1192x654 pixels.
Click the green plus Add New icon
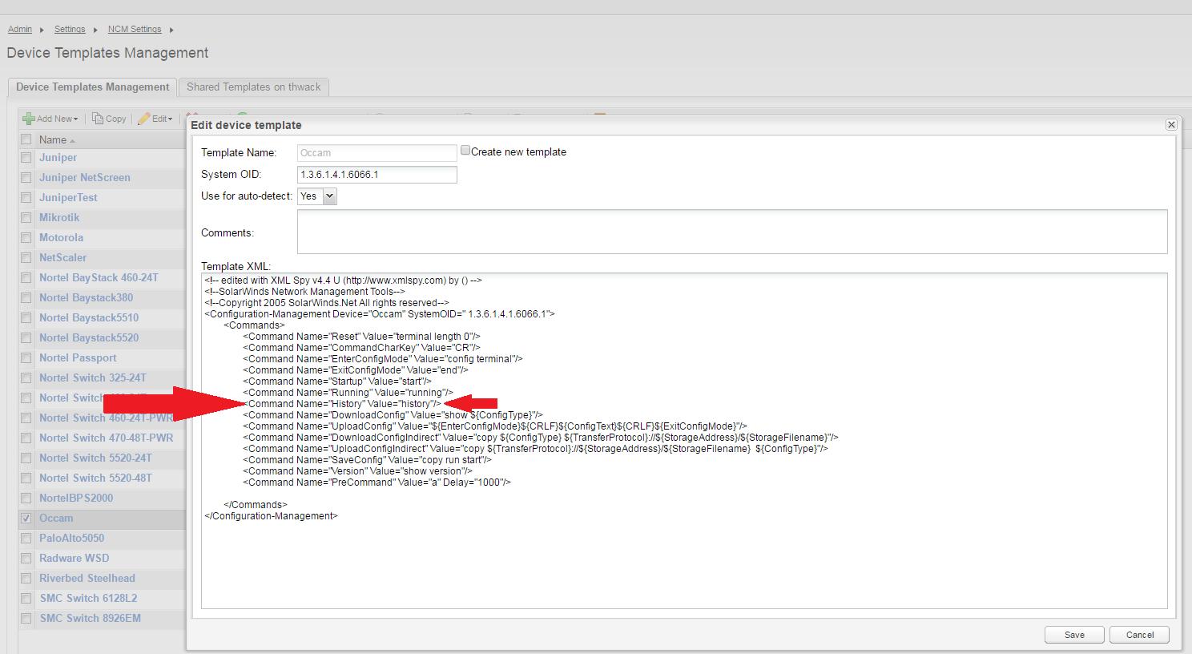(29, 119)
